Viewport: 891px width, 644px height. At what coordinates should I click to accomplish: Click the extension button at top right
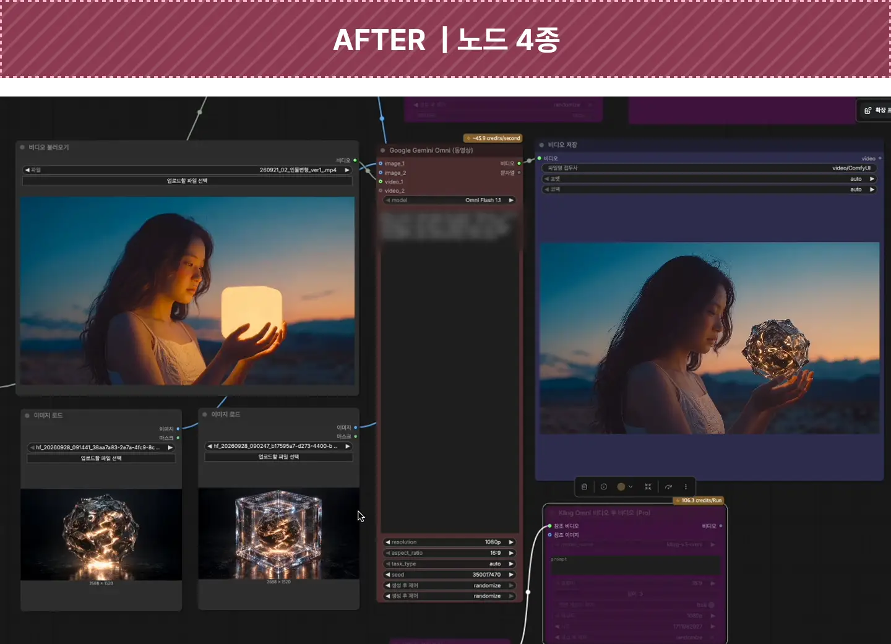pyautogui.click(x=874, y=110)
